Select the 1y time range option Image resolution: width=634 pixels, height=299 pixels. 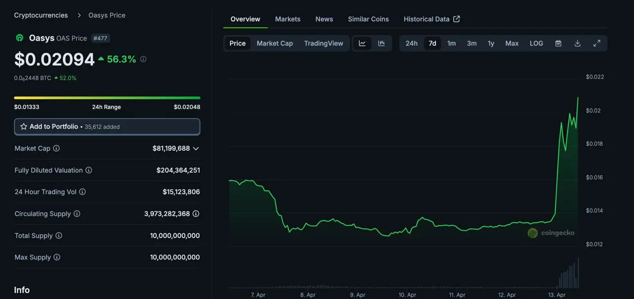click(491, 43)
